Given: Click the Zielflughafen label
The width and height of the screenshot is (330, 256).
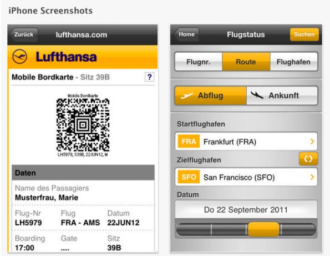Looking at the screenshot, I should [199, 160].
